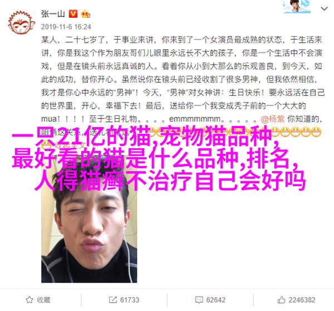Click the repost share icon

(112, 300)
